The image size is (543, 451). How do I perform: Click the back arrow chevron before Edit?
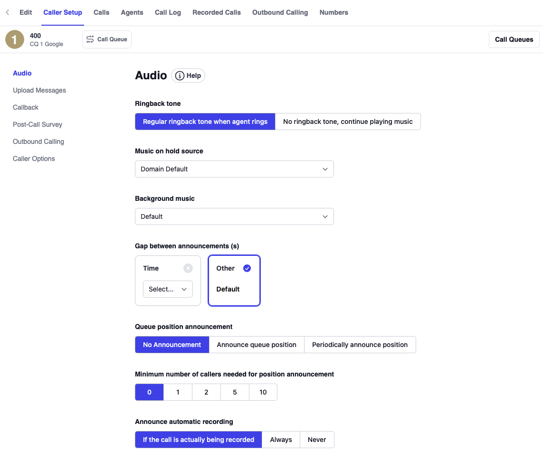pyautogui.click(x=7, y=13)
